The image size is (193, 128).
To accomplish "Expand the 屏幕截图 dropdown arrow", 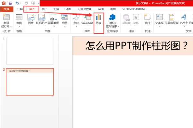I will click(x=54, y=26).
